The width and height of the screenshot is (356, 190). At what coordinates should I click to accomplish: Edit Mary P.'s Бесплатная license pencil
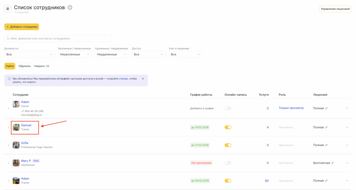(x=332, y=163)
